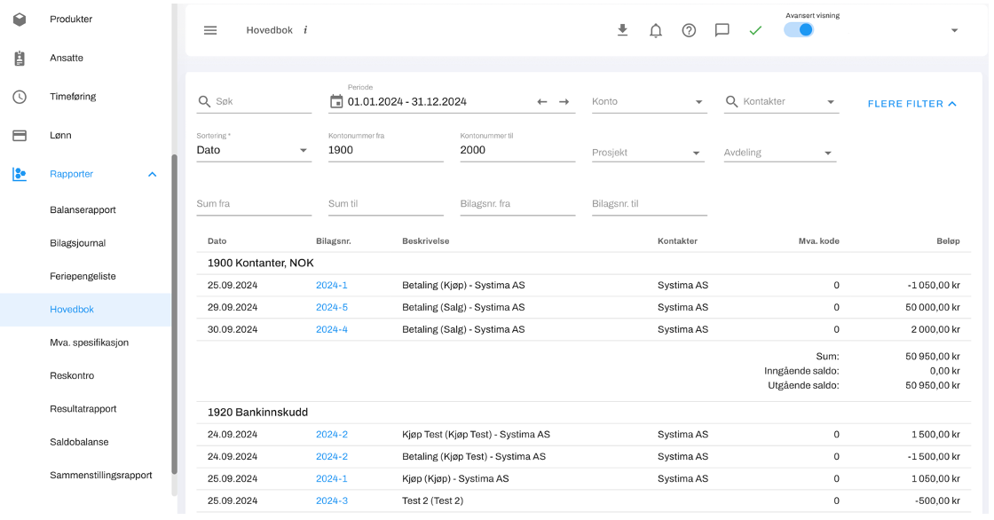Image resolution: width=994 pixels, height=520 pixels.
Task: Click the Beløp column header
Action: (x=948, y=241)
